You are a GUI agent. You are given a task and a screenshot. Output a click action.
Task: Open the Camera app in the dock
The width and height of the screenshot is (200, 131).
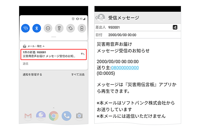coord(79,116)
